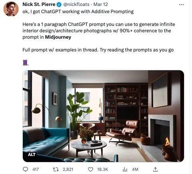This screenshot has height=174, width=192.
Task: Click the 18.3K likes count
Action: pyautogui.click(x=102, y=169)
